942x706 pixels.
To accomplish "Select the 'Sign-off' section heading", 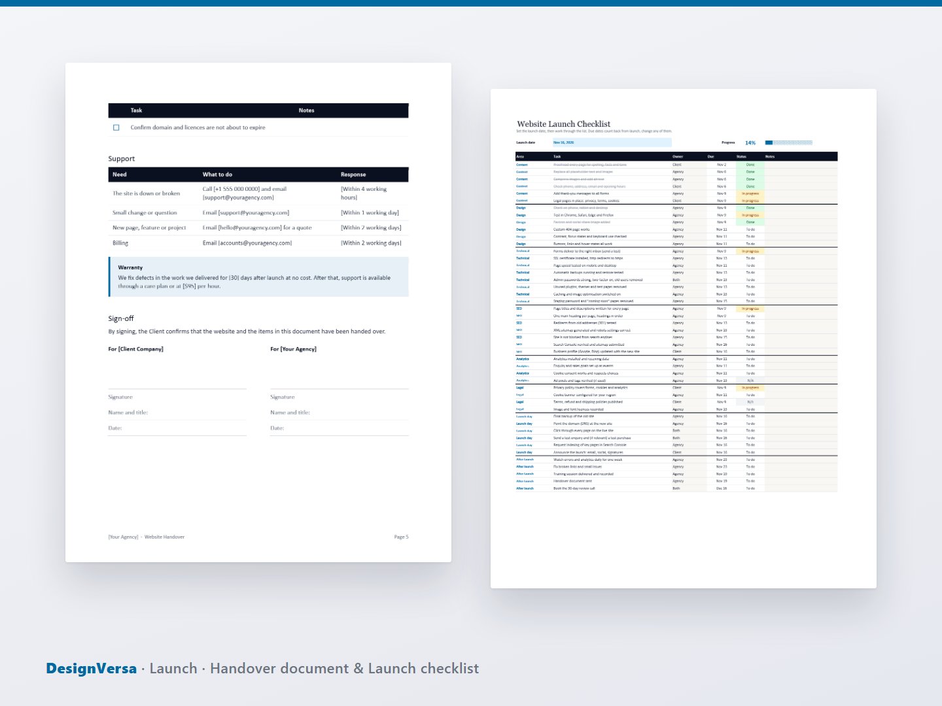I will tap(121, 318).
